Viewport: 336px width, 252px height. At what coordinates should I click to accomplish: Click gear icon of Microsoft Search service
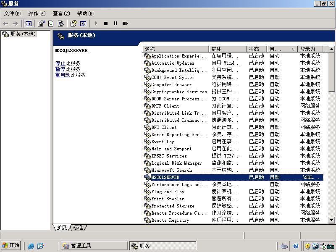(x=147, y=171)
